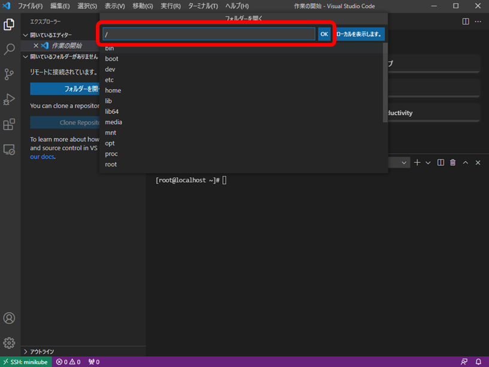Screen dimensions: 489x367
Task: Open the 編集(E) menu
Action: (60, 6)
